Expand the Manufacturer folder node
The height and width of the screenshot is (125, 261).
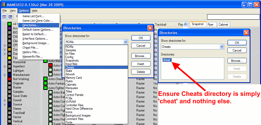pyautogui.click(x=5, y=75)
